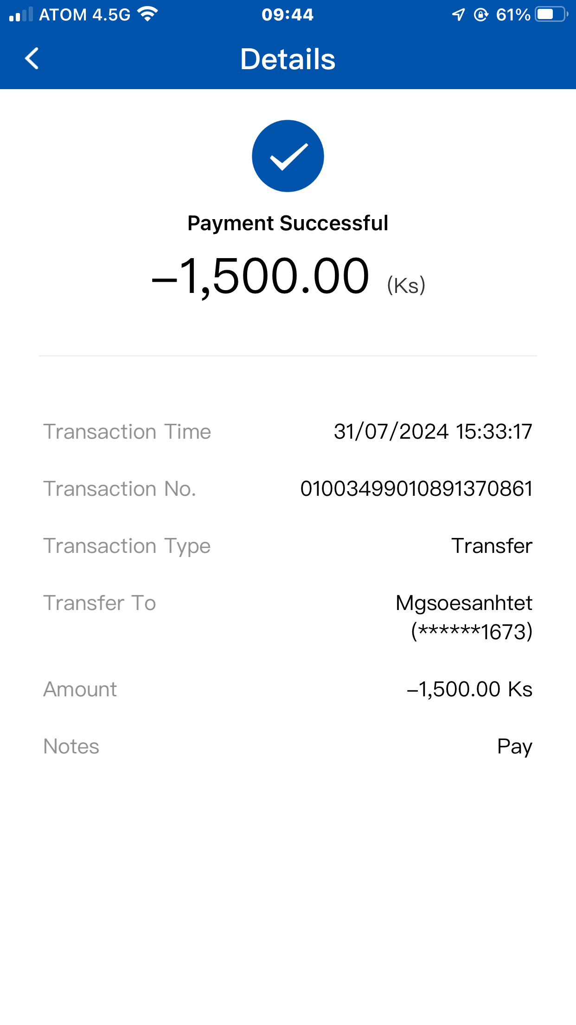Image resolution: width=576 pixels, height=1025 pixels.
Task: Tap the blue success checkmark icon
Action: tap(288, 156)
